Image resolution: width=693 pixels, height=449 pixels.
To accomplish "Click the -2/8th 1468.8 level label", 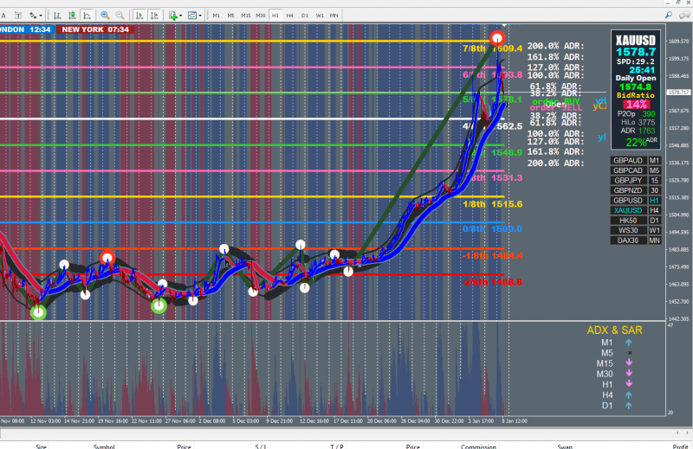I will pos(492,282).
